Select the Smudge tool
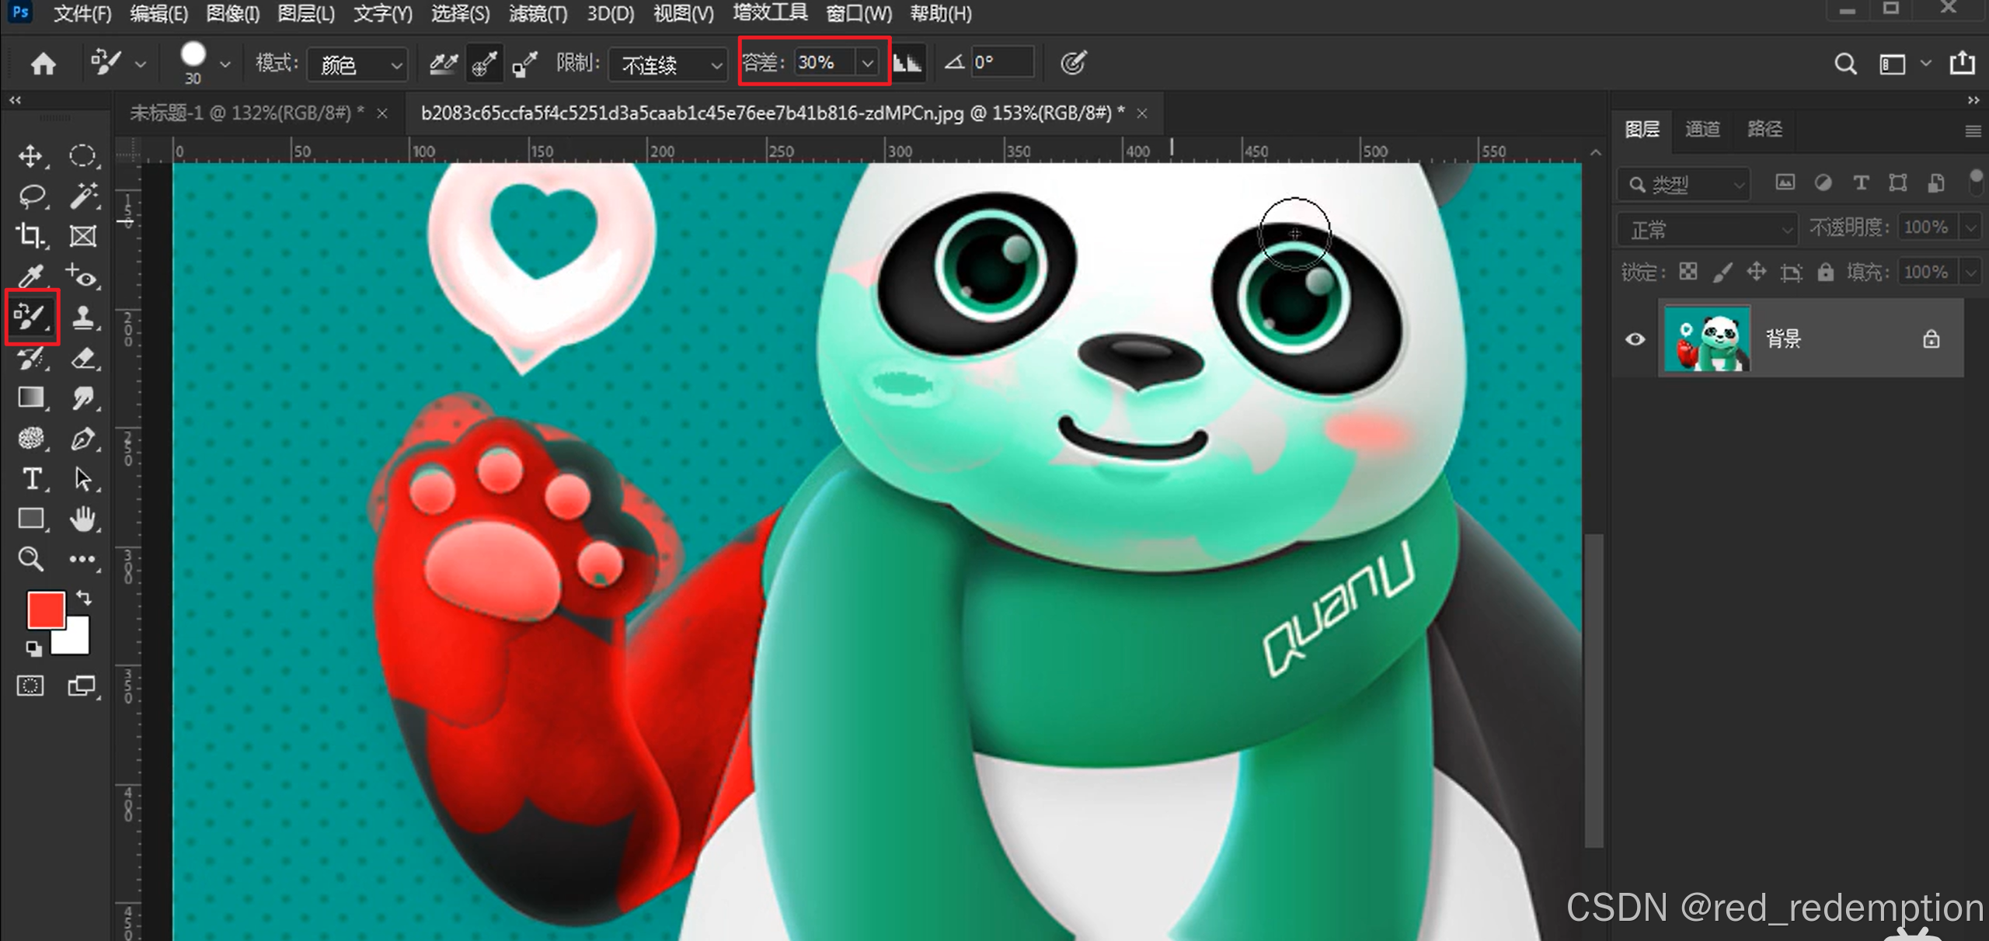This screenshot has width=1989, height=941. click(83, 398)
